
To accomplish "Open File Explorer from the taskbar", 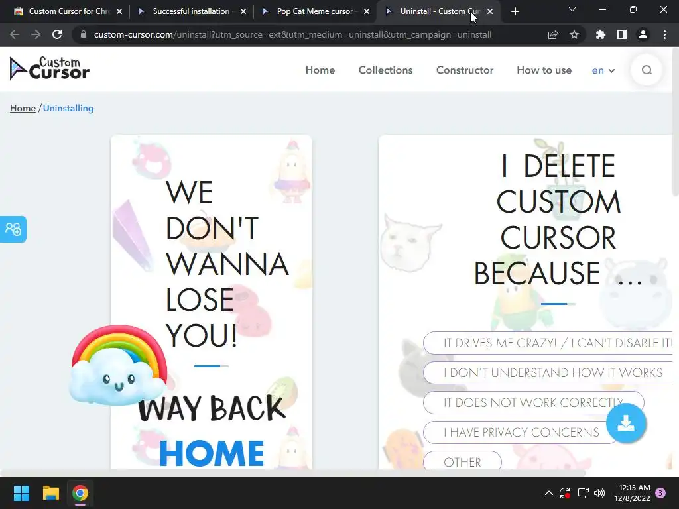I will tap(50, 493).
